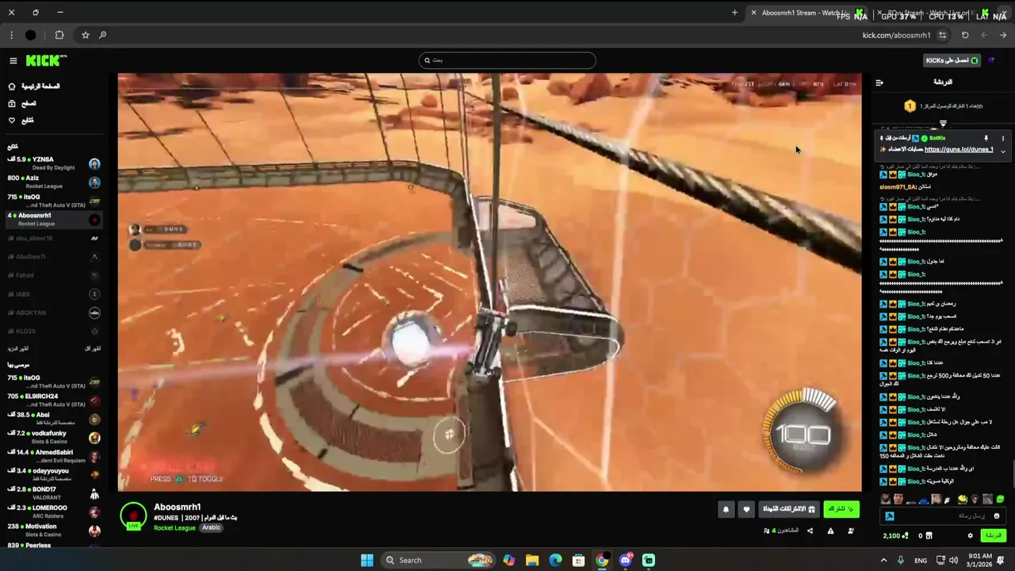The image size is (1015, 571).
Task: Toggle the notification bell for the channel
Action: [726, 510]
